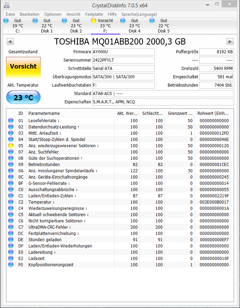Click the status icon for Mittl. Anlaufzeit
The width and height of the screenshot is (240, 308).
coord(11,133)
